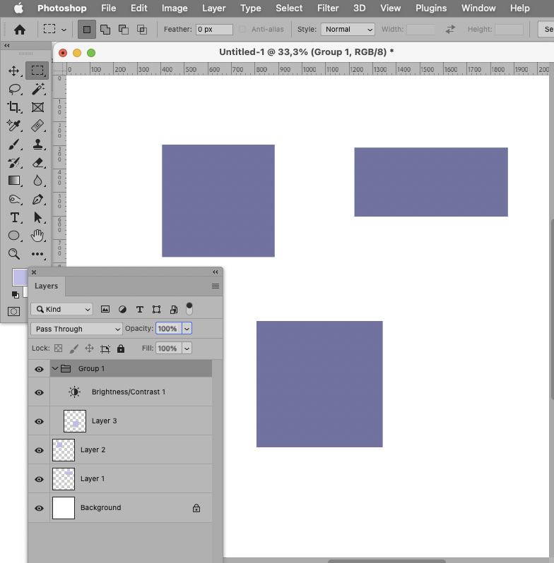Filter layers by smart objects icon

(x=174, y=310)
